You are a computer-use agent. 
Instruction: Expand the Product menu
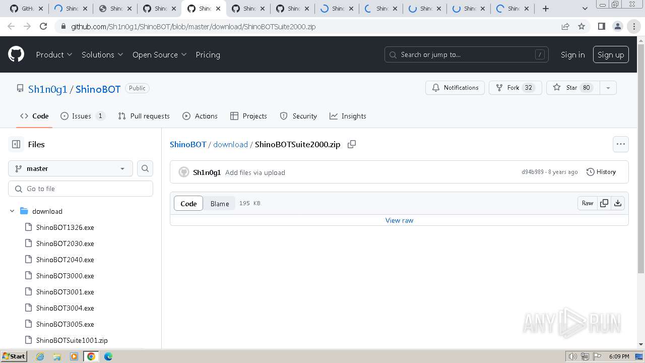point(54,54)
